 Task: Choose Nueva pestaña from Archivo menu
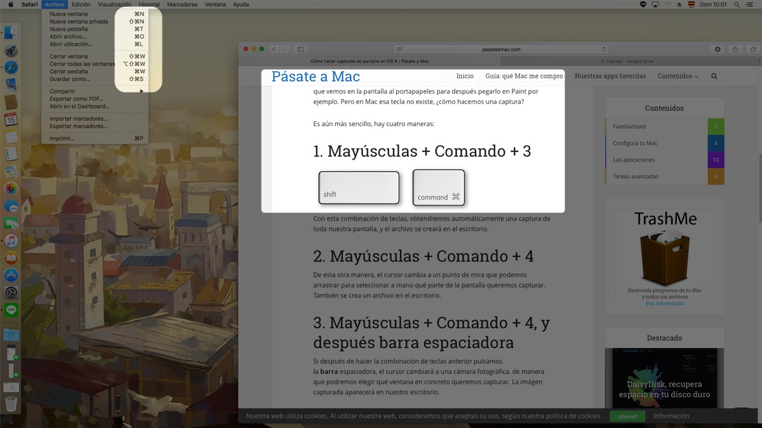coord(95,29)
